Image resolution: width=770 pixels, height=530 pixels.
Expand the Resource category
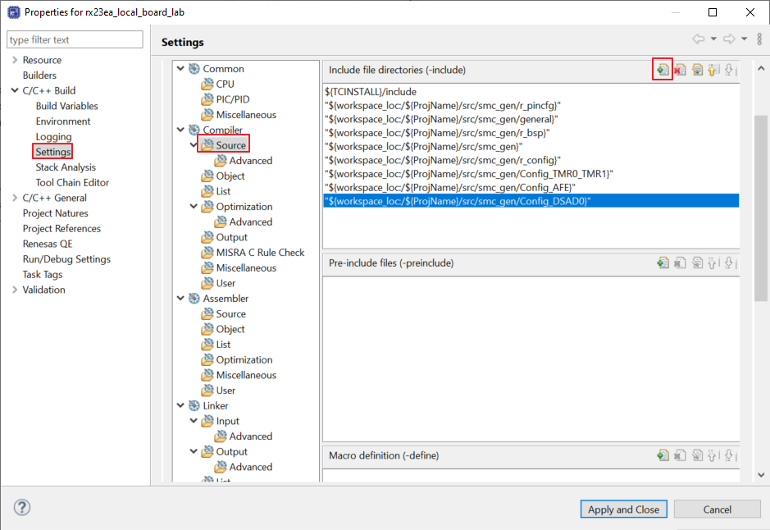point(14,60)
